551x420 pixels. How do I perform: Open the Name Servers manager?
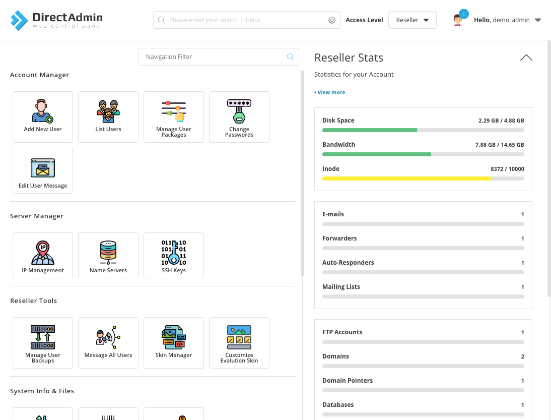point(108,255)
